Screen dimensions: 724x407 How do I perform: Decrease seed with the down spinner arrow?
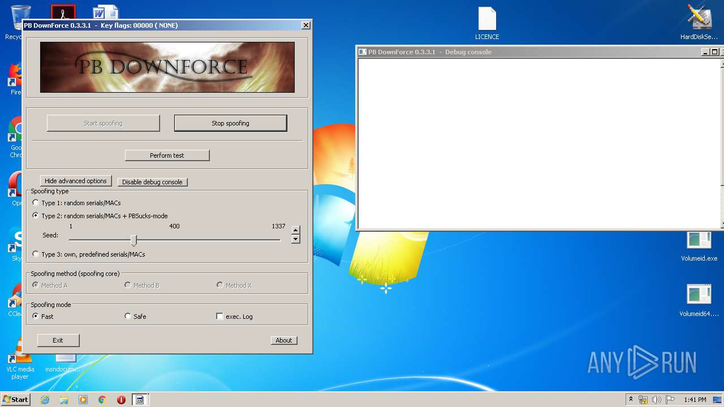(295, 239)
